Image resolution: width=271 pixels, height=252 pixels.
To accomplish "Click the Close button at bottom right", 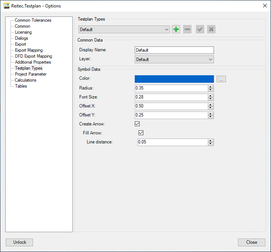I will (x=251, y=242).
